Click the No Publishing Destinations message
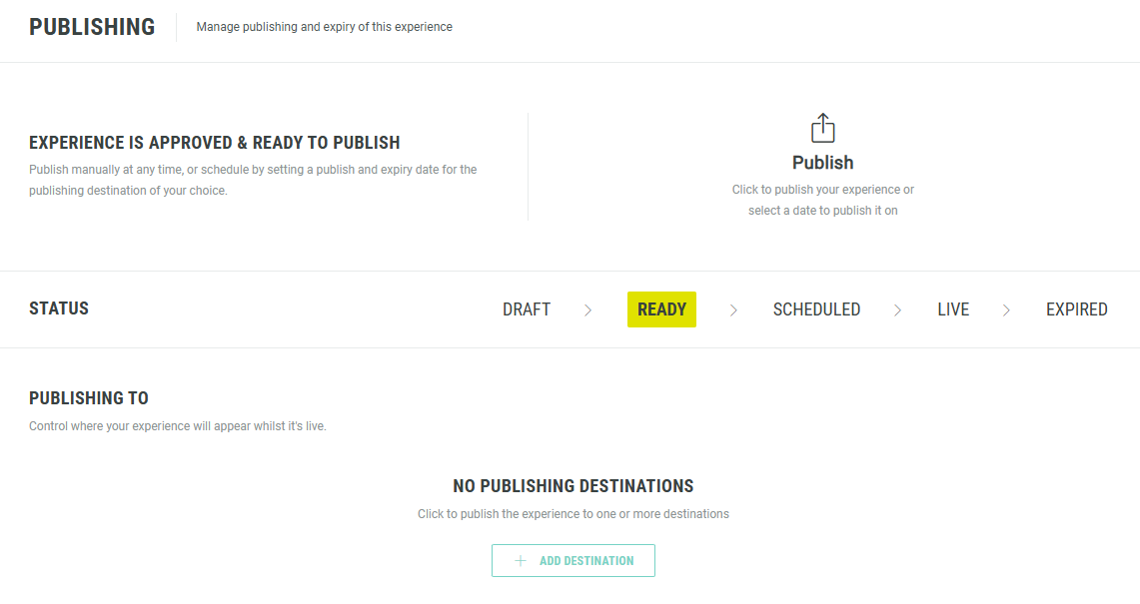 pos(572,486)
